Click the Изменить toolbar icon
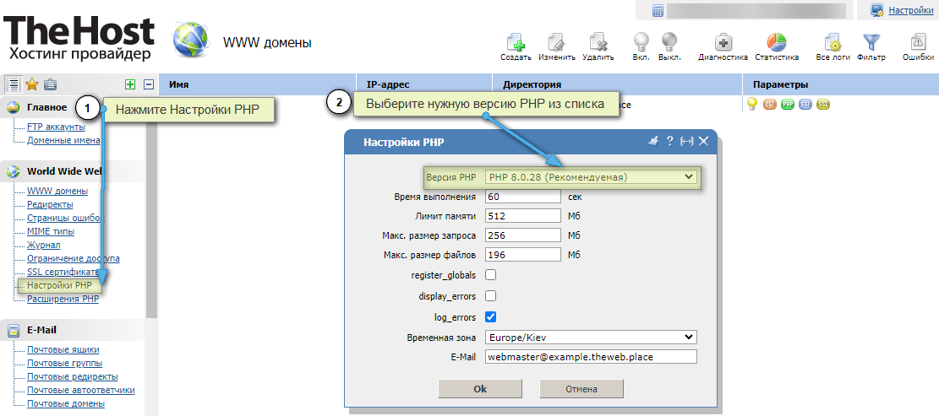Viewport: 939px width, 416px height. pos(556,42)
